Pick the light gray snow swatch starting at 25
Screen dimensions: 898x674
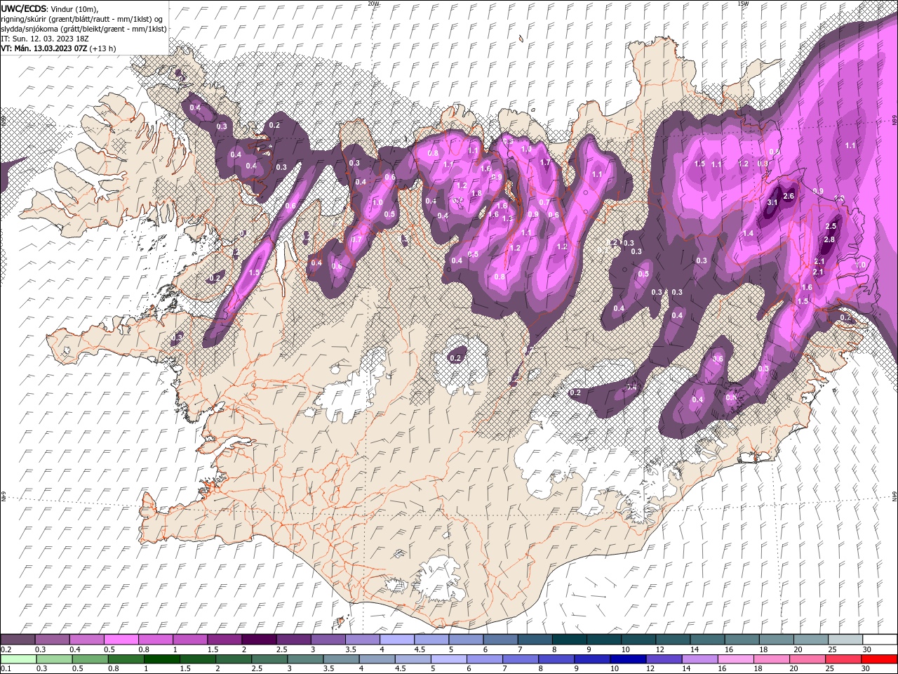click(x=845, y=640)
